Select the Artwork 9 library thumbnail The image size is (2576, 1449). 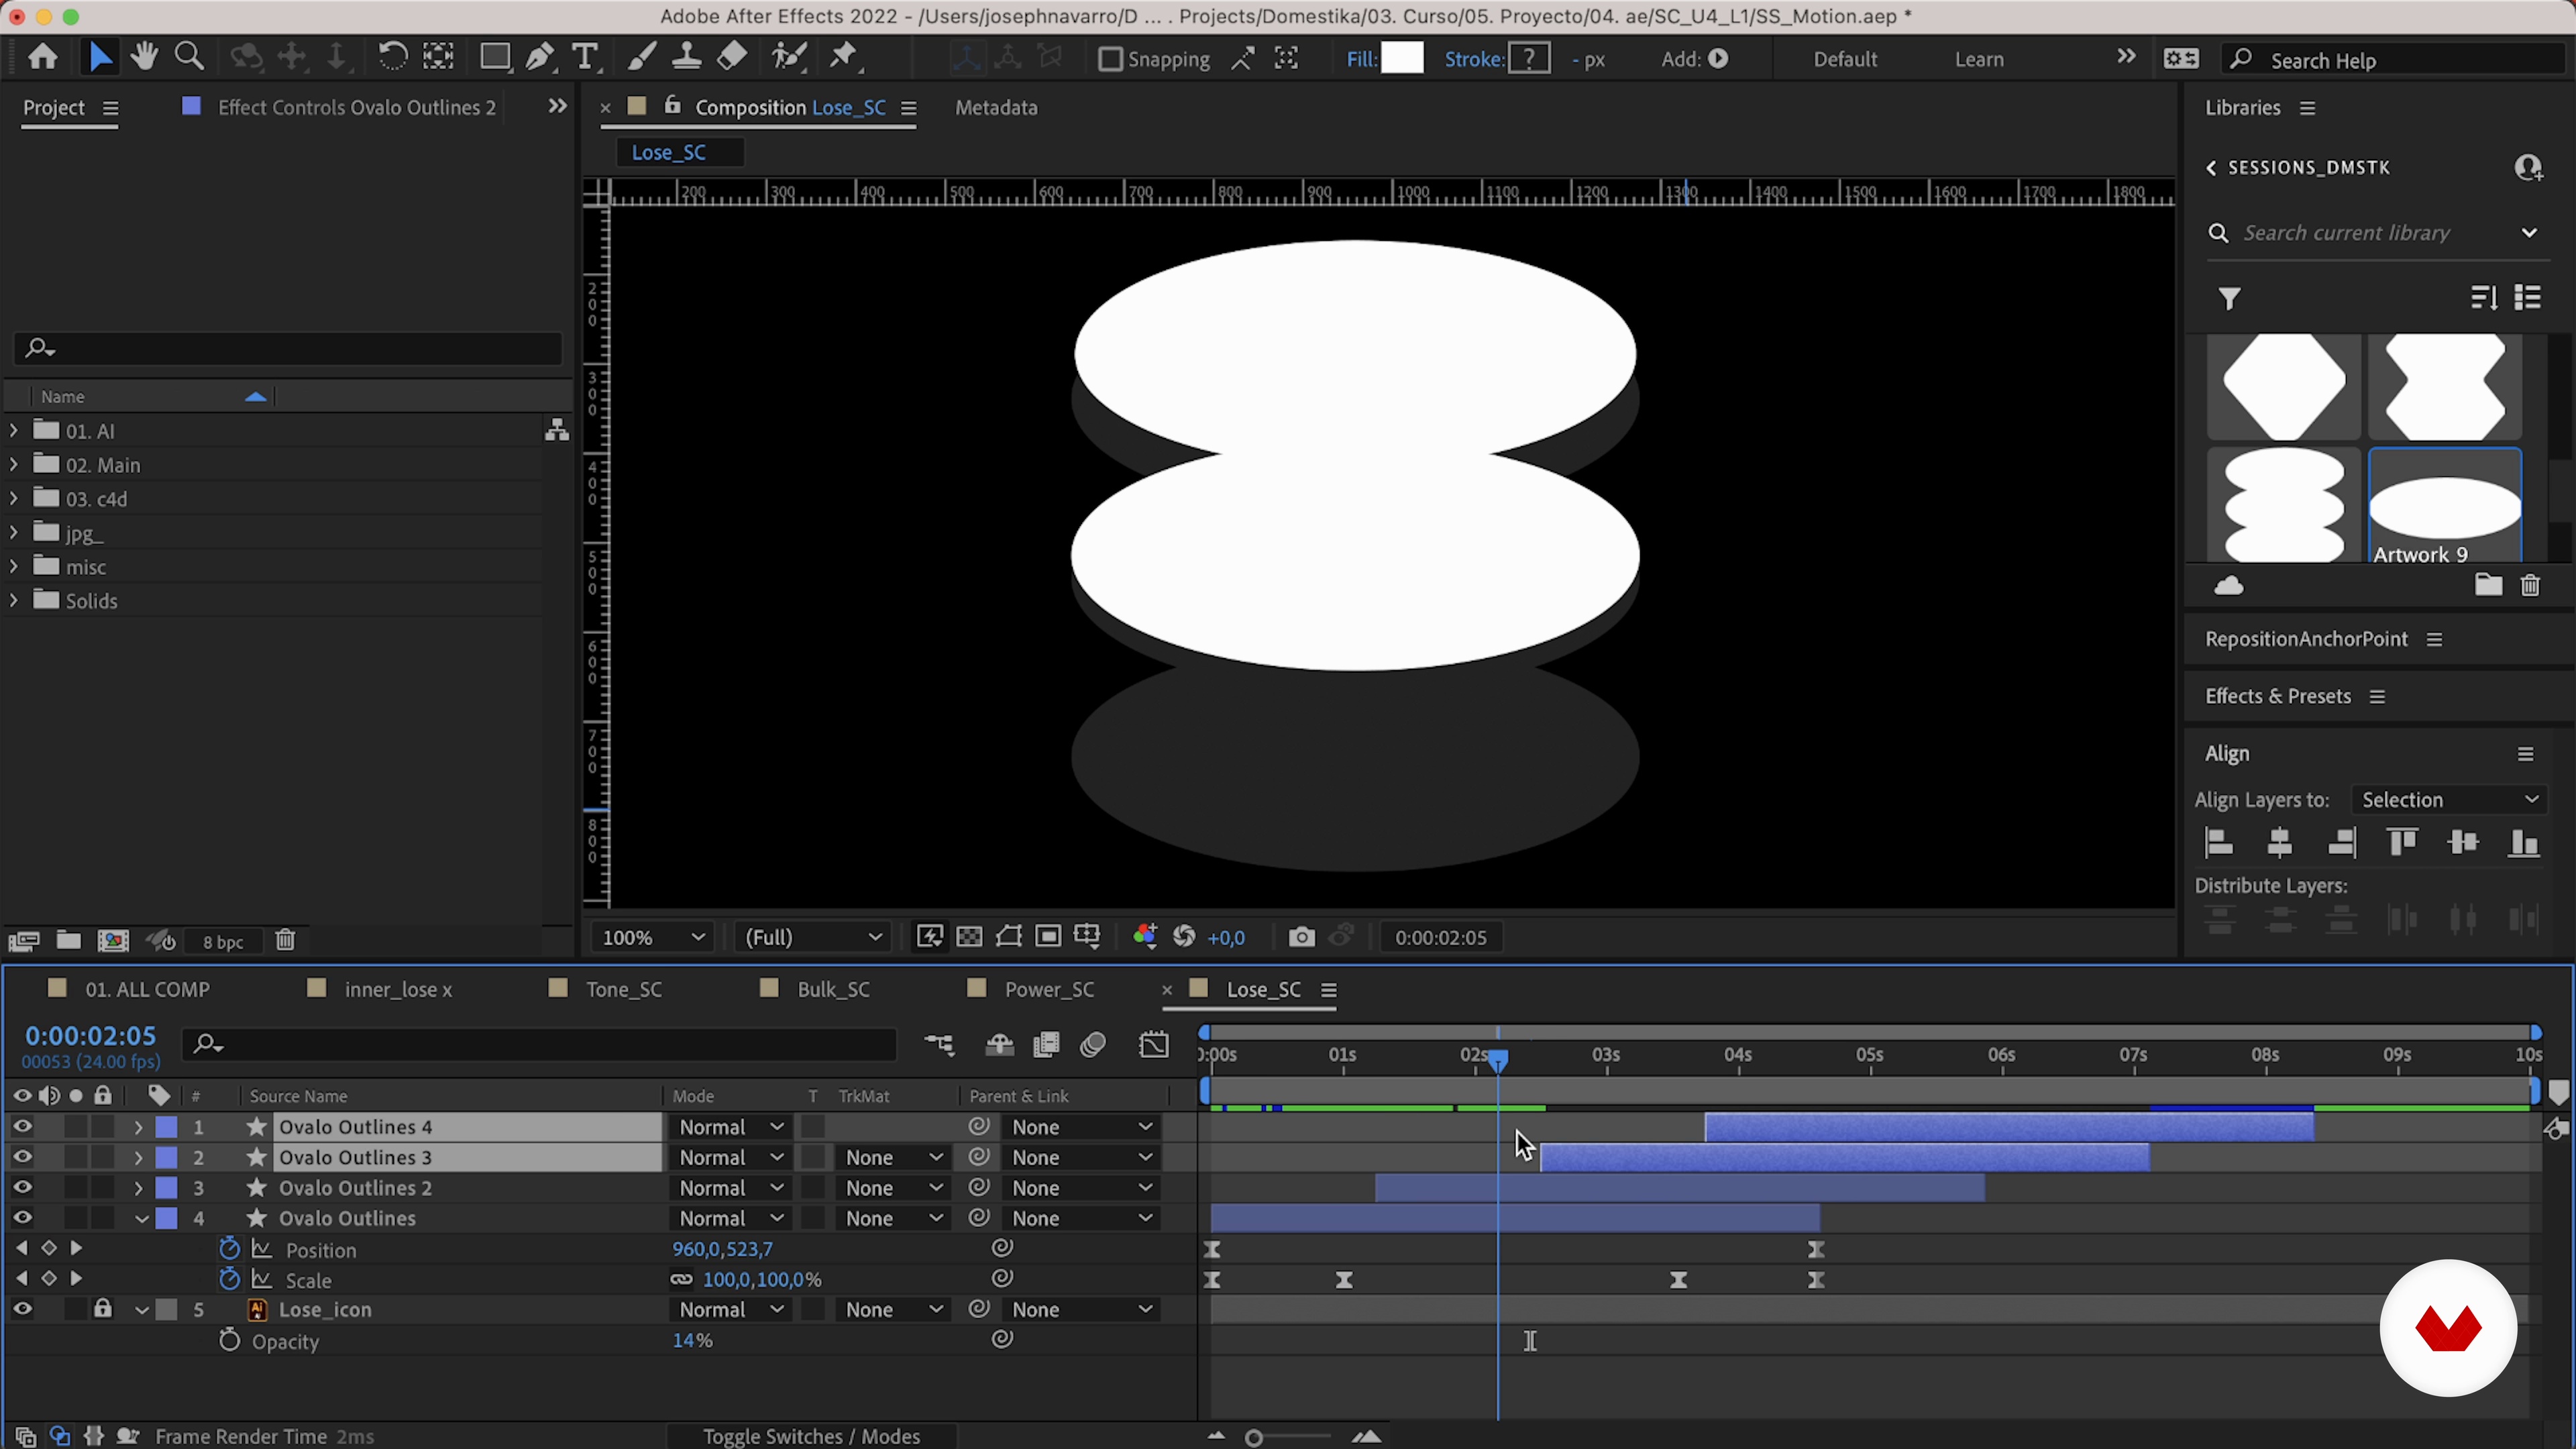coord(2444,505)
